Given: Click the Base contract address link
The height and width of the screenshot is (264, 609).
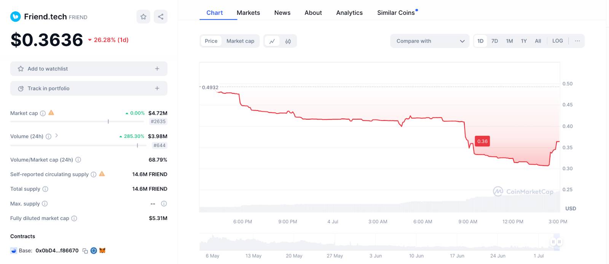Looking at the screenshot, I should [57, 251].
